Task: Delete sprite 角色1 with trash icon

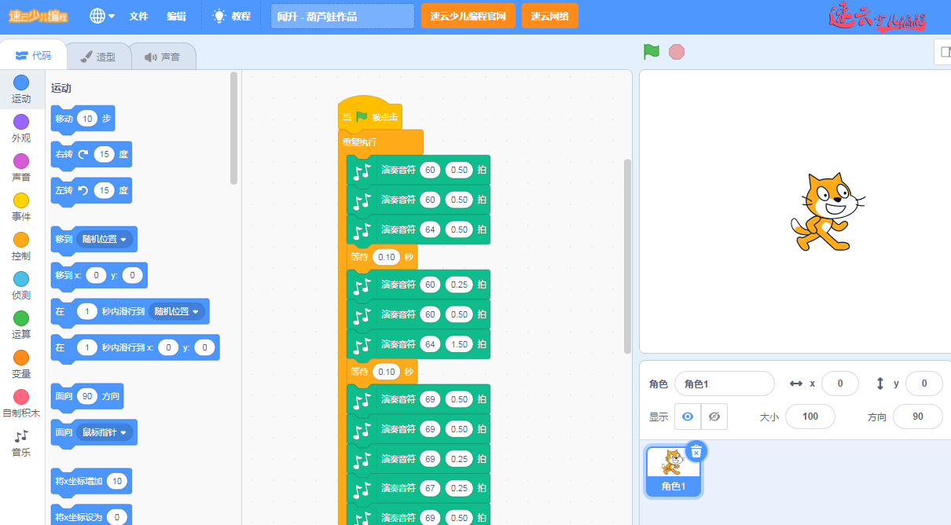Action: click(x=696, y=450)
